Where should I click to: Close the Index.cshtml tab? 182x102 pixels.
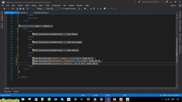click(x=18, y=12)
